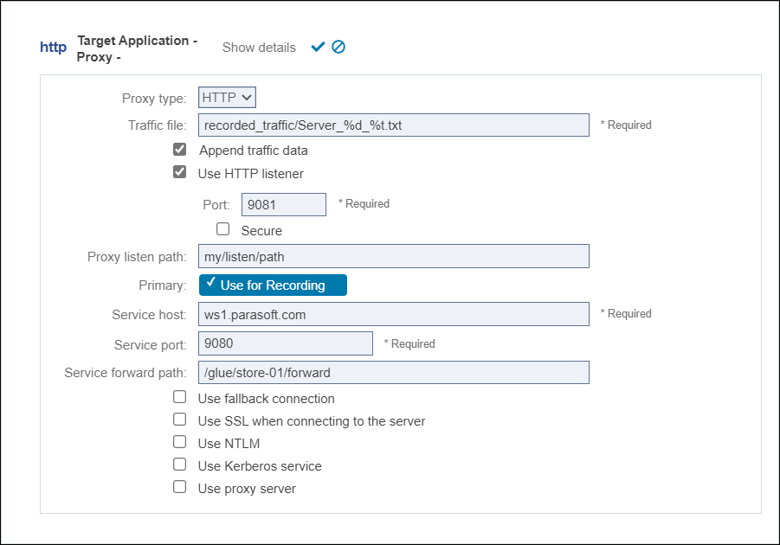Click the Use for Recording button
The width and height of the screenshot is (780, 545).
click(x=273, y=285)
